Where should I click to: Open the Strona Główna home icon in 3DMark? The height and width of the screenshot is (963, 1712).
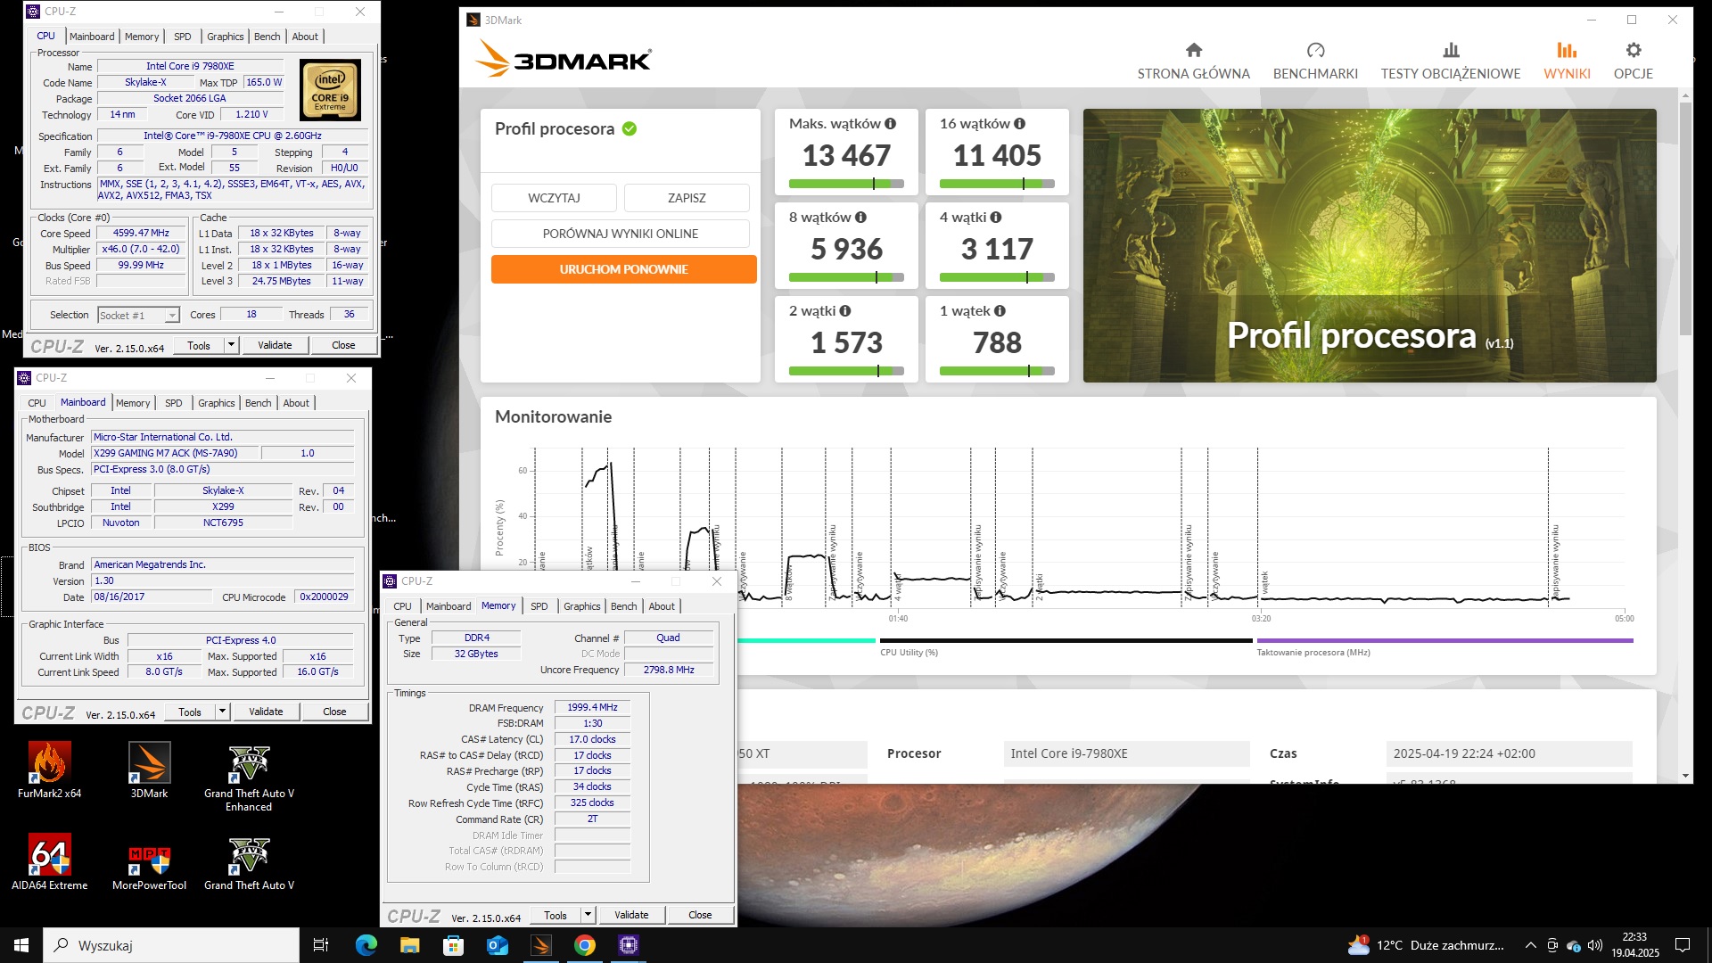tap(1193, 50)
